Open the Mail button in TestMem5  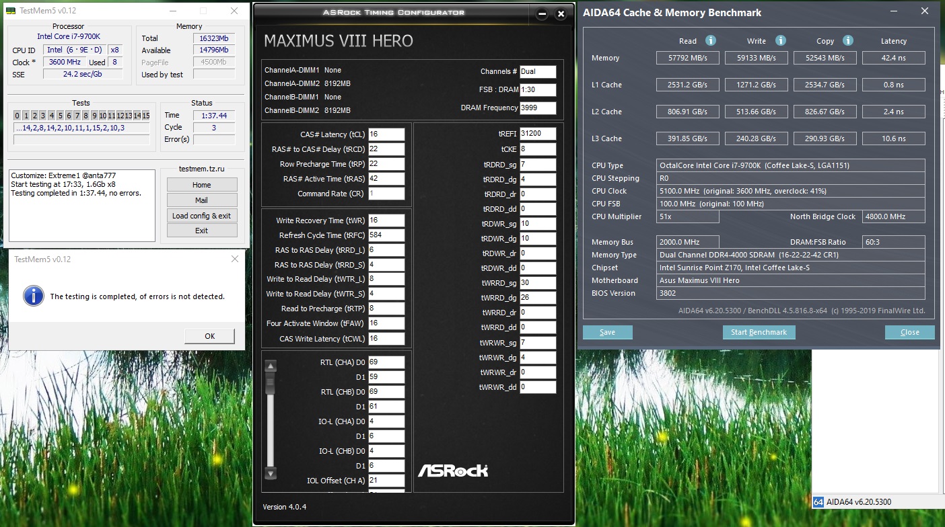point(202,200)
